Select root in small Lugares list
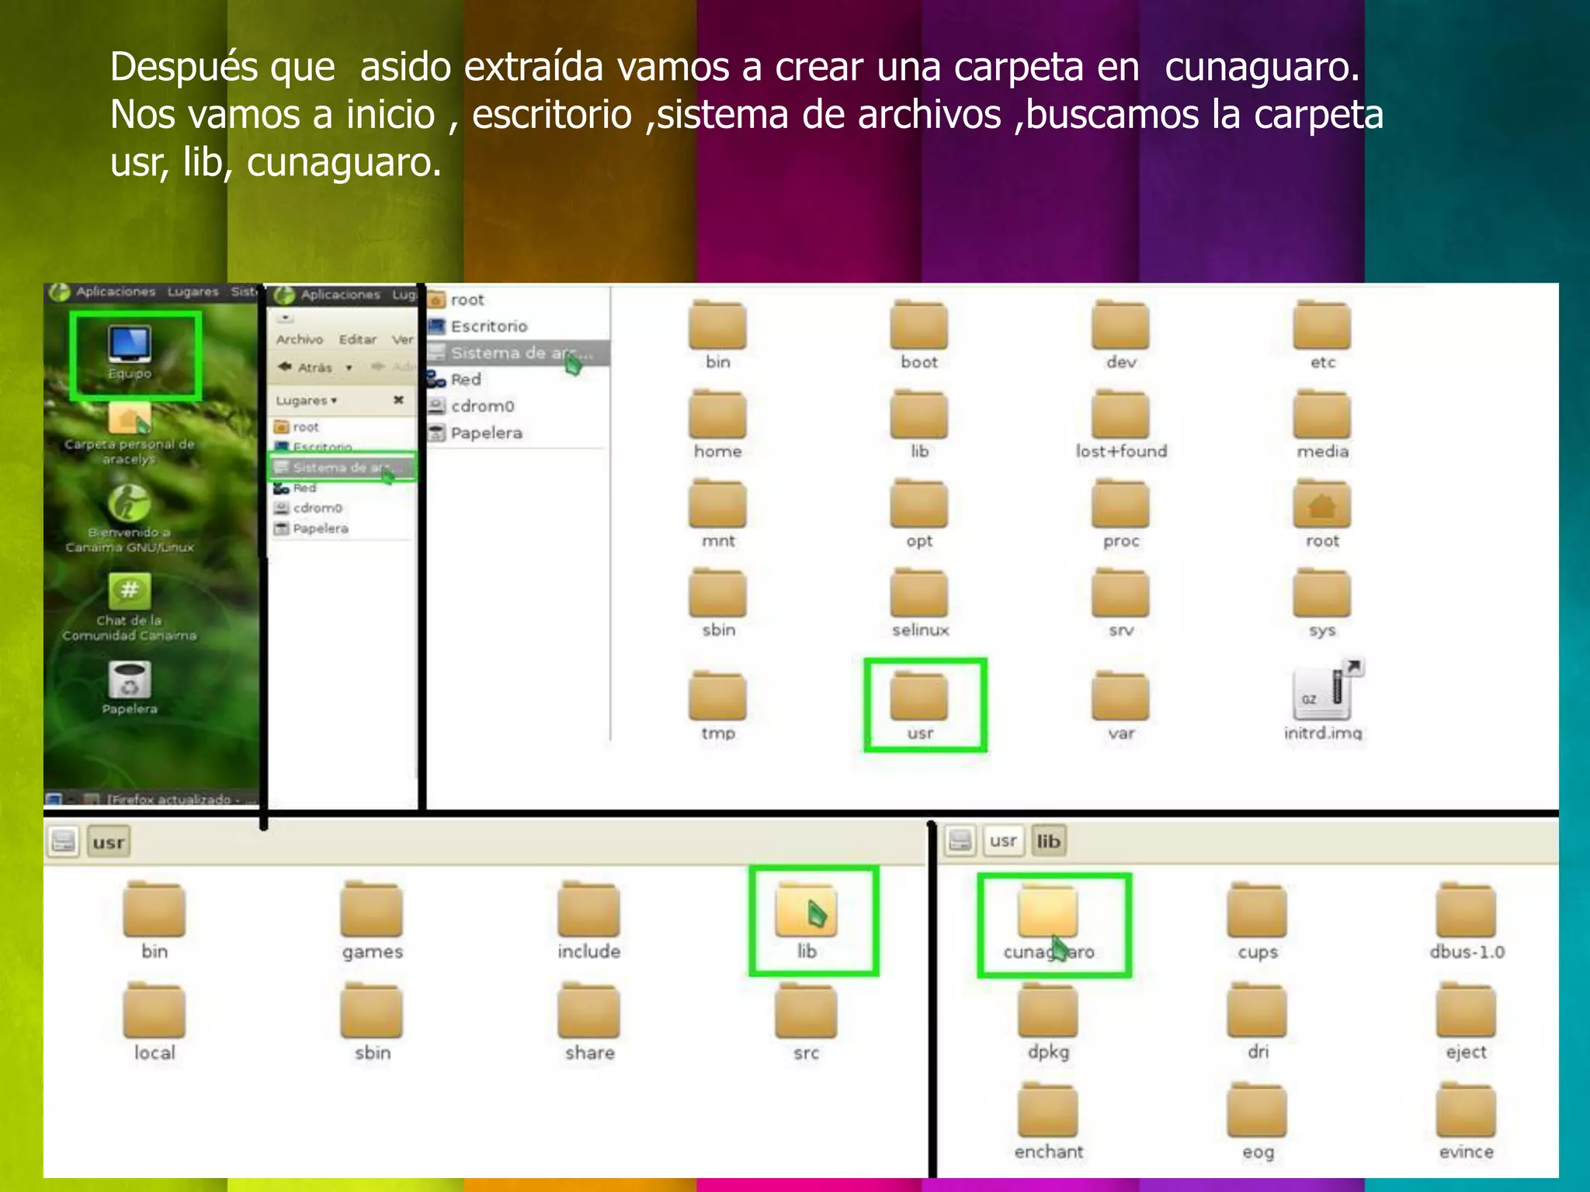Image resolution: width=1590 pixels, height=1192 pixels. pyautogui.click(x=297, y=427)
